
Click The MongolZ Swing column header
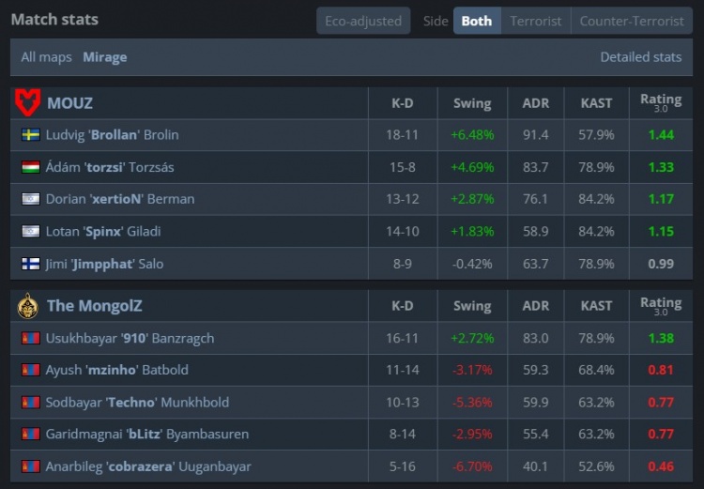pos(471,305)
